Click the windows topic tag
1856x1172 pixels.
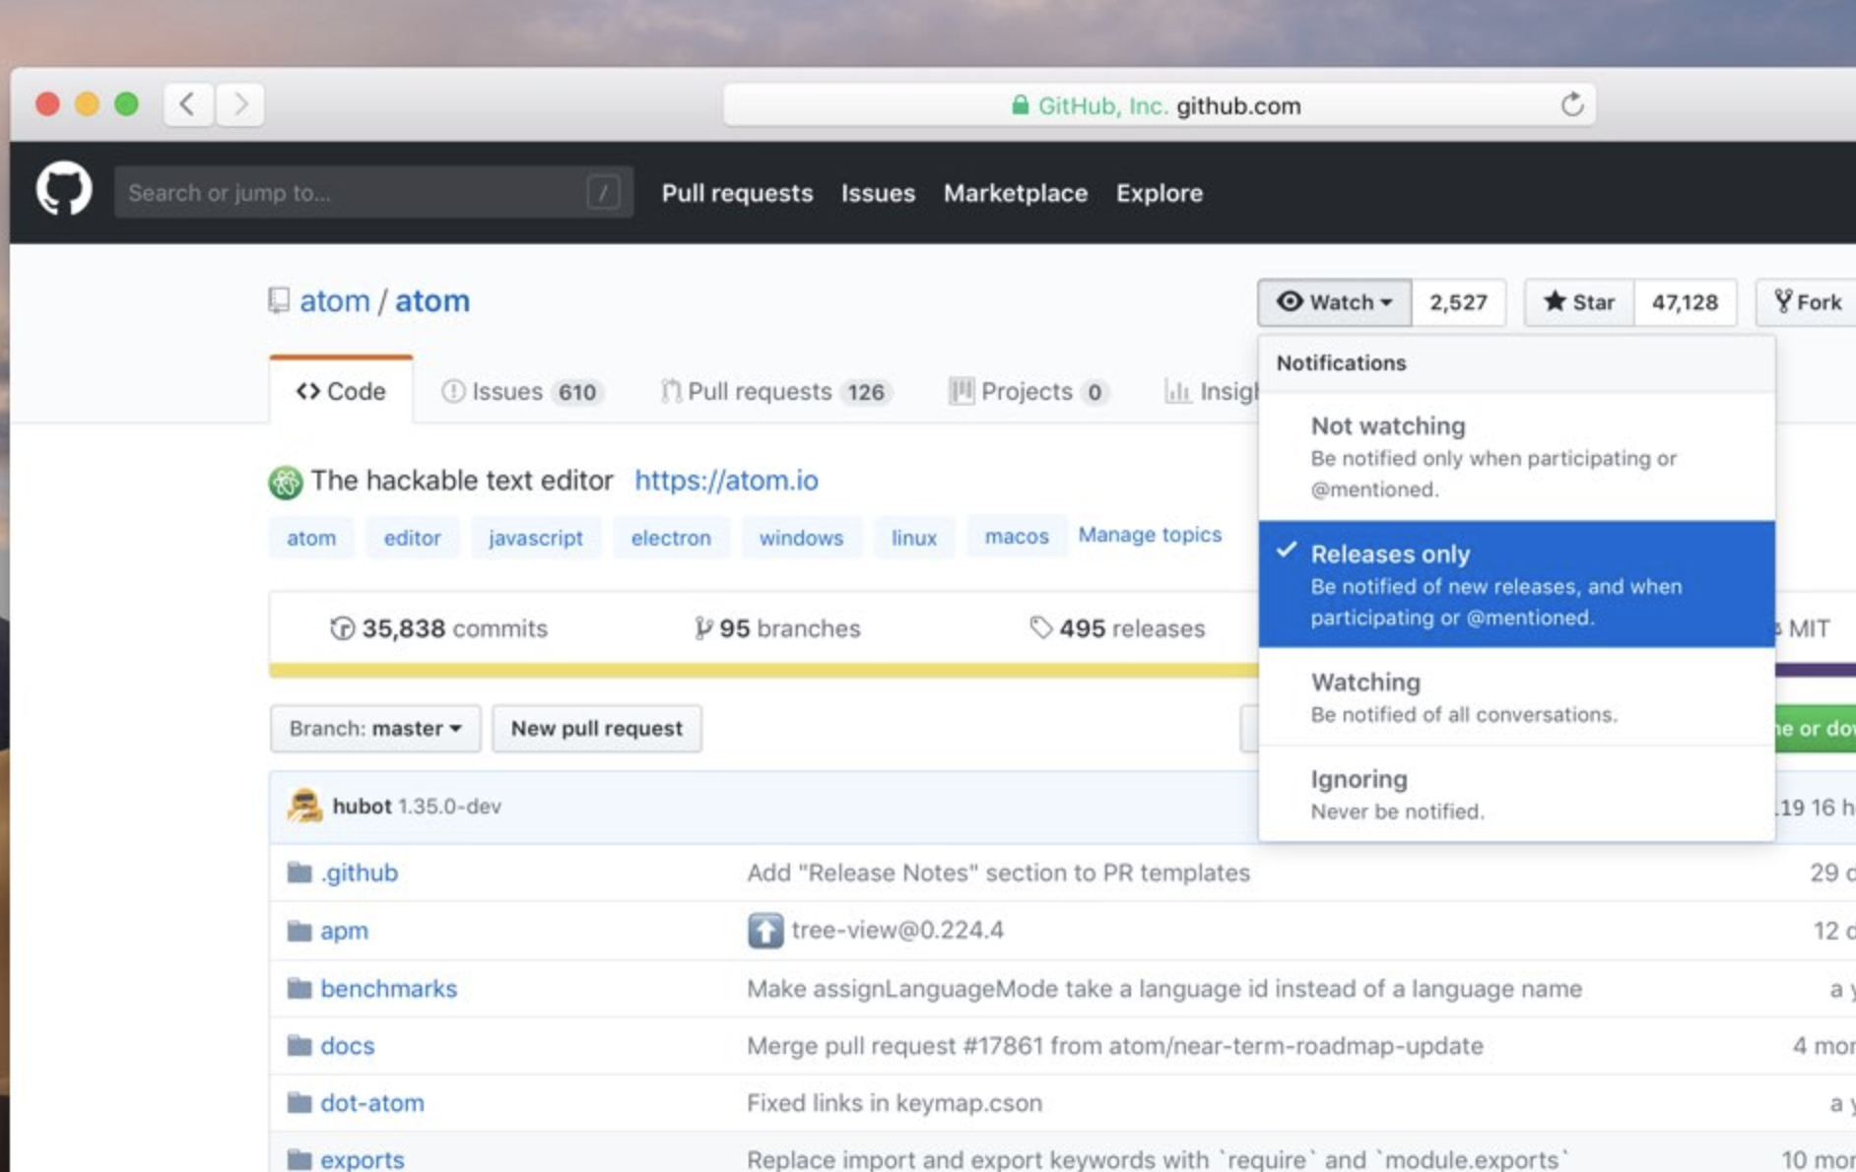[801, 538]
